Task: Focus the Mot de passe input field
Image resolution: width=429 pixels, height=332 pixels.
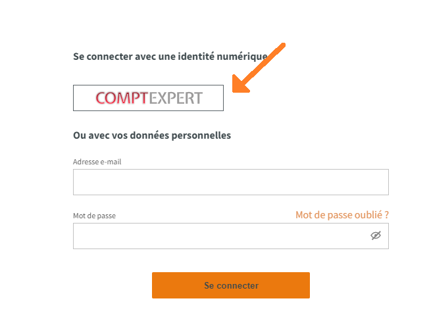Action: [x=231, y=236]
